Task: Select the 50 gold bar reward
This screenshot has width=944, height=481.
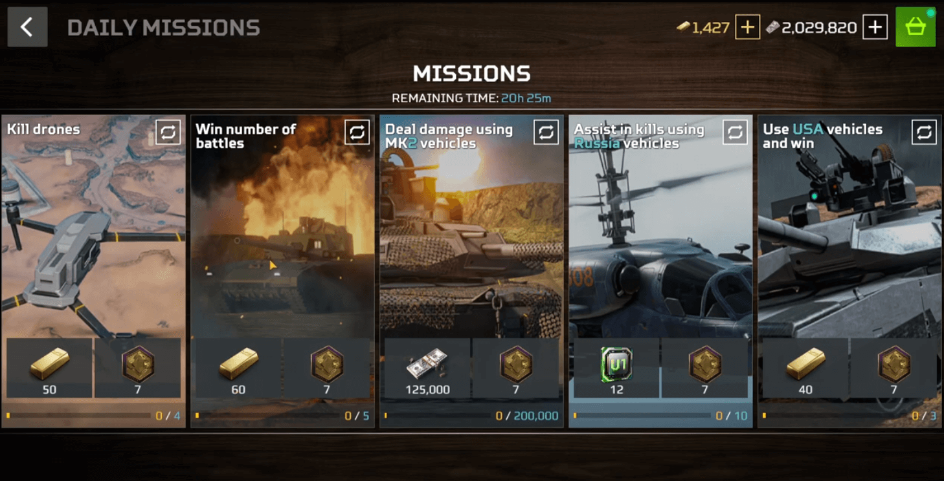Action: click(49, 368)
